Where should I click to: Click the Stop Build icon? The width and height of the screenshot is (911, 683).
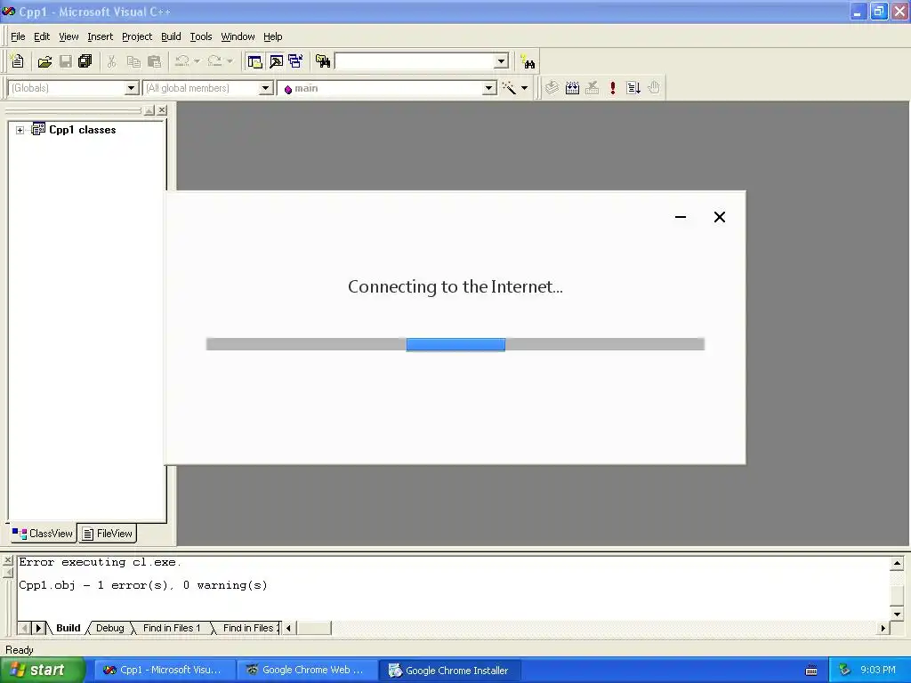pos(592,88)
